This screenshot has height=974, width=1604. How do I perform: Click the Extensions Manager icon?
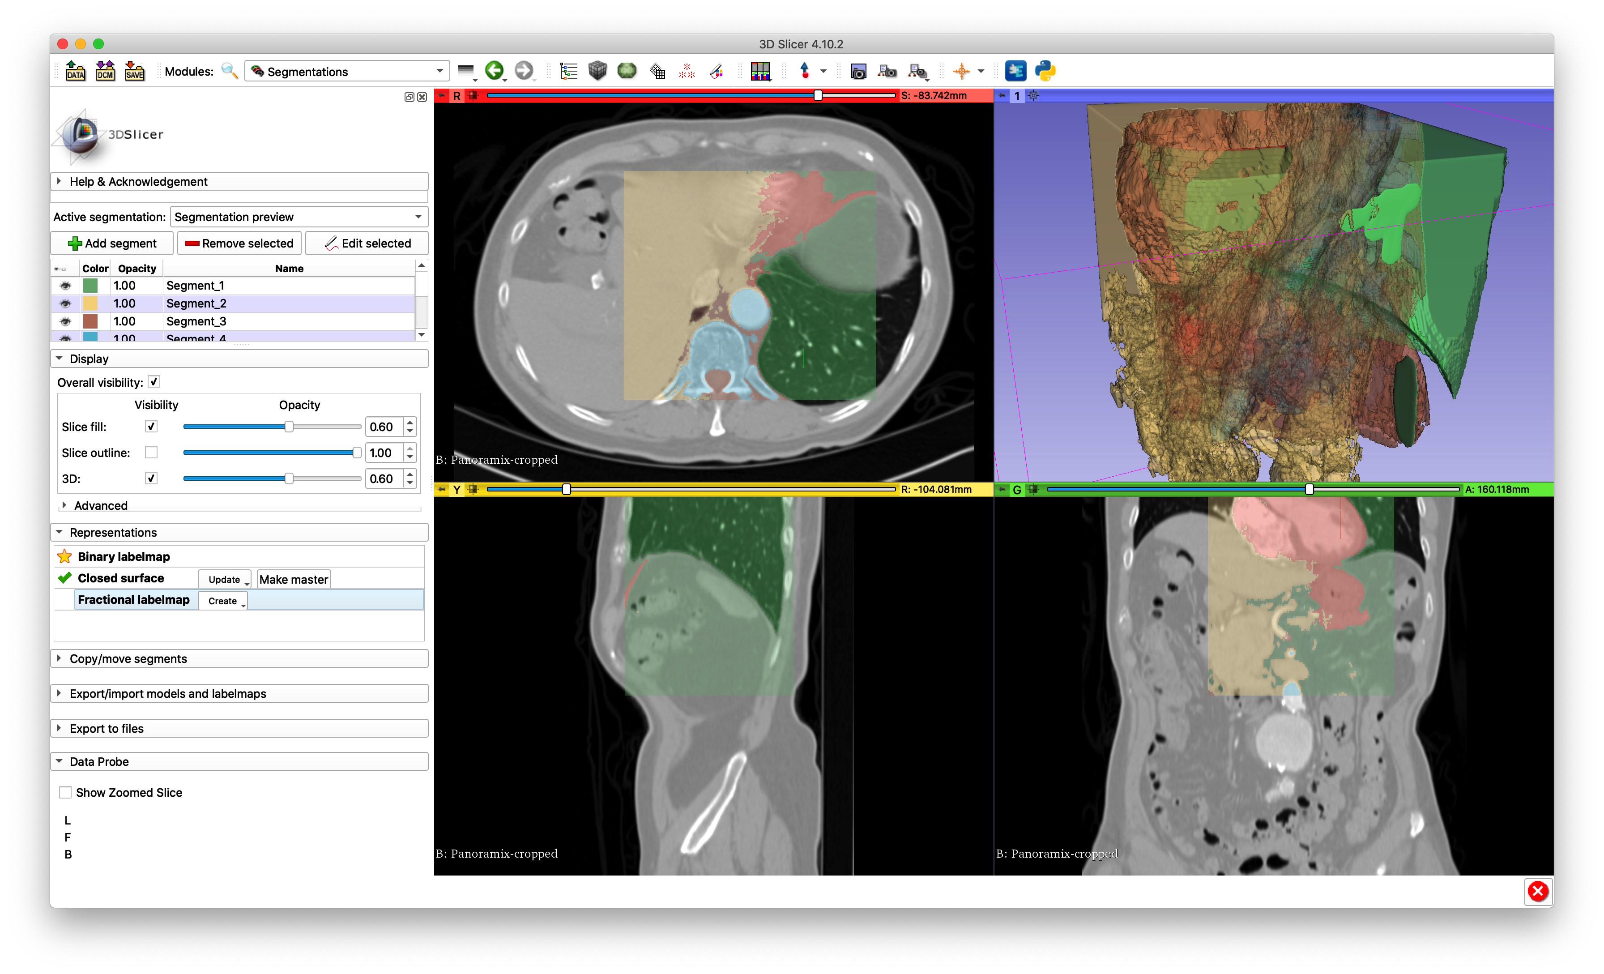(x=1015, y=71)
